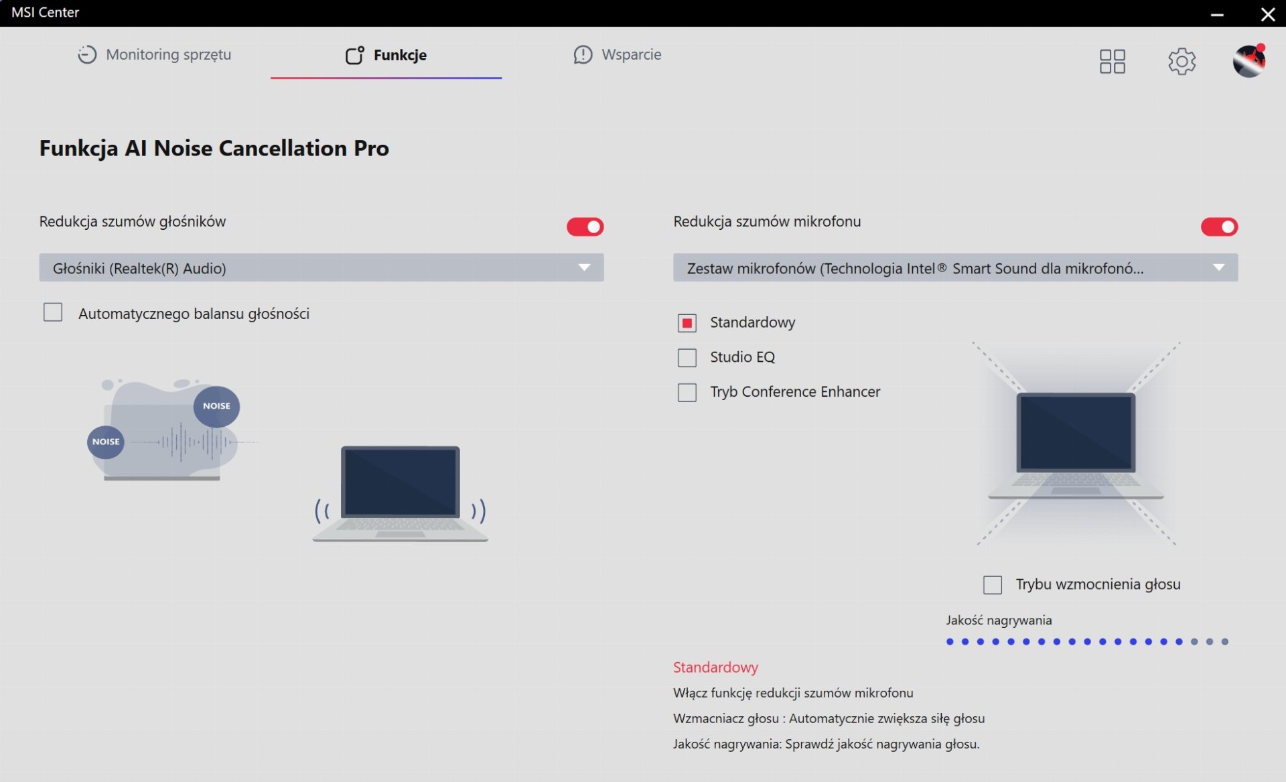Image resolution: width=1286 pixels, height=782 pixels.
Task: Click the Redukcja szumów mikrofonu label
Action: (767, 222)
